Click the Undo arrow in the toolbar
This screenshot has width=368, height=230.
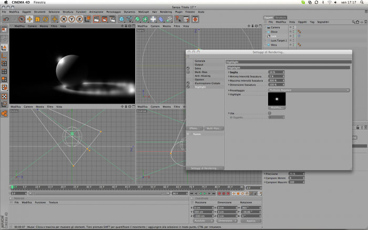[6, 19]
